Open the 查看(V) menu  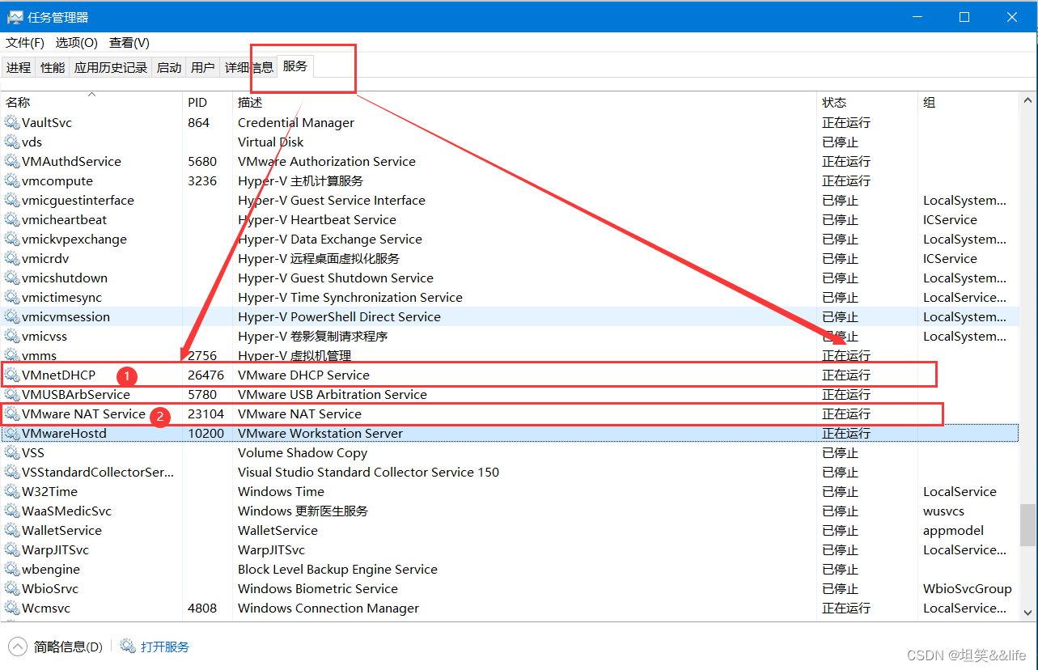point(129,42)
